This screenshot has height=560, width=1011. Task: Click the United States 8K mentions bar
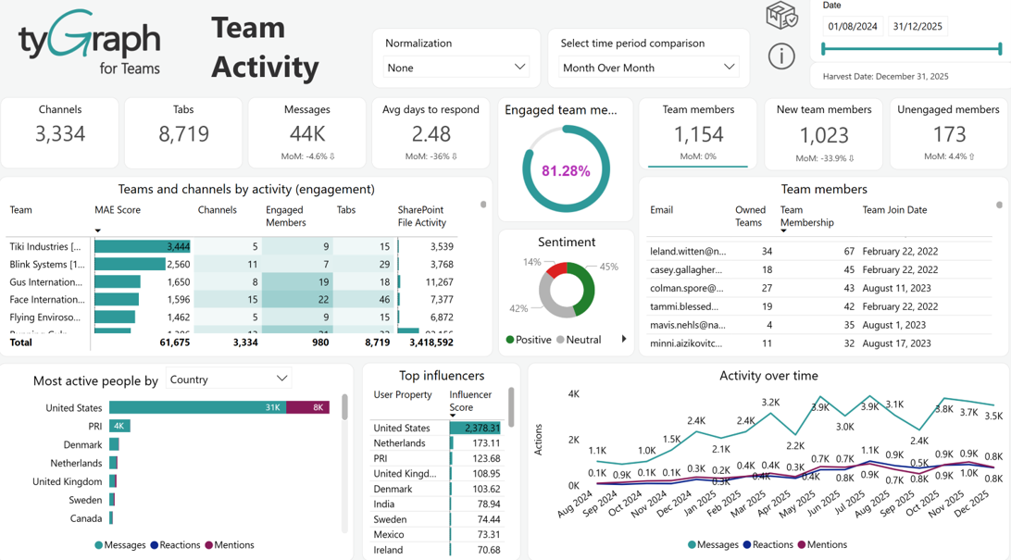(307, 407)
